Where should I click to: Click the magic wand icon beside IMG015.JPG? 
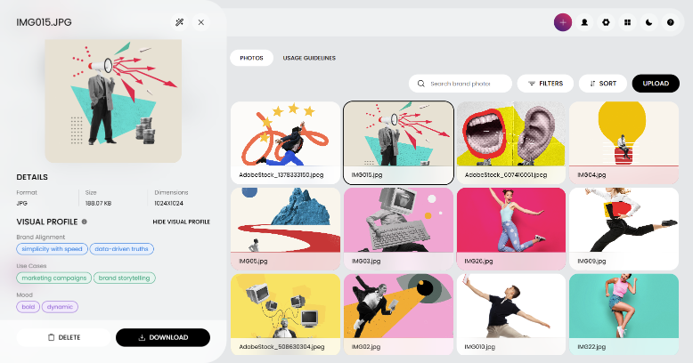point(180,22)
